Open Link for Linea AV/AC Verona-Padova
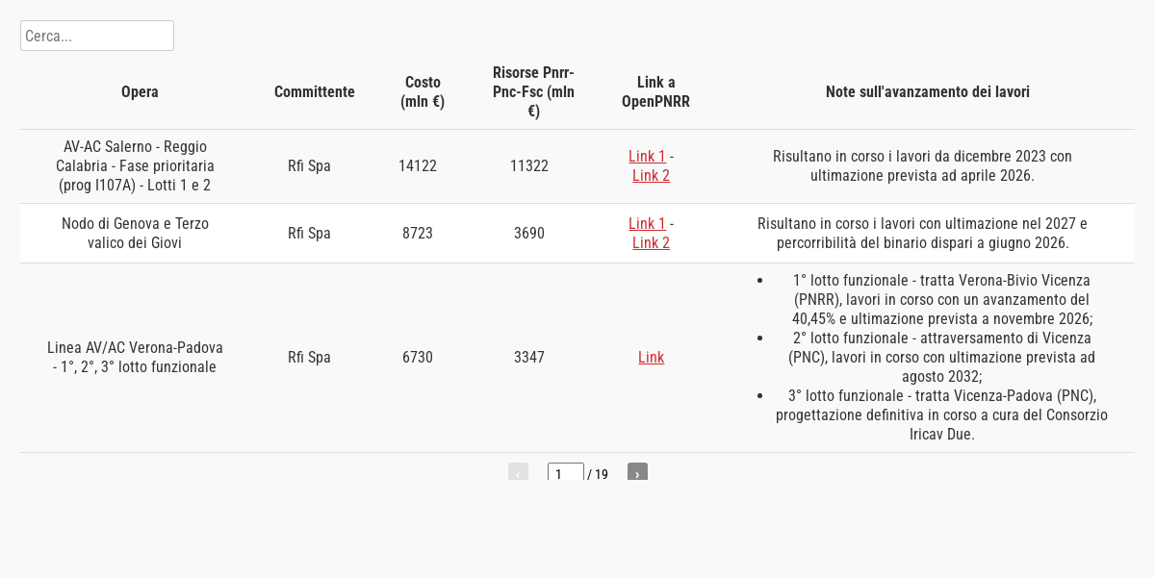The width and height of the screenshot is (1155, 577). click(x=651, y=357)
